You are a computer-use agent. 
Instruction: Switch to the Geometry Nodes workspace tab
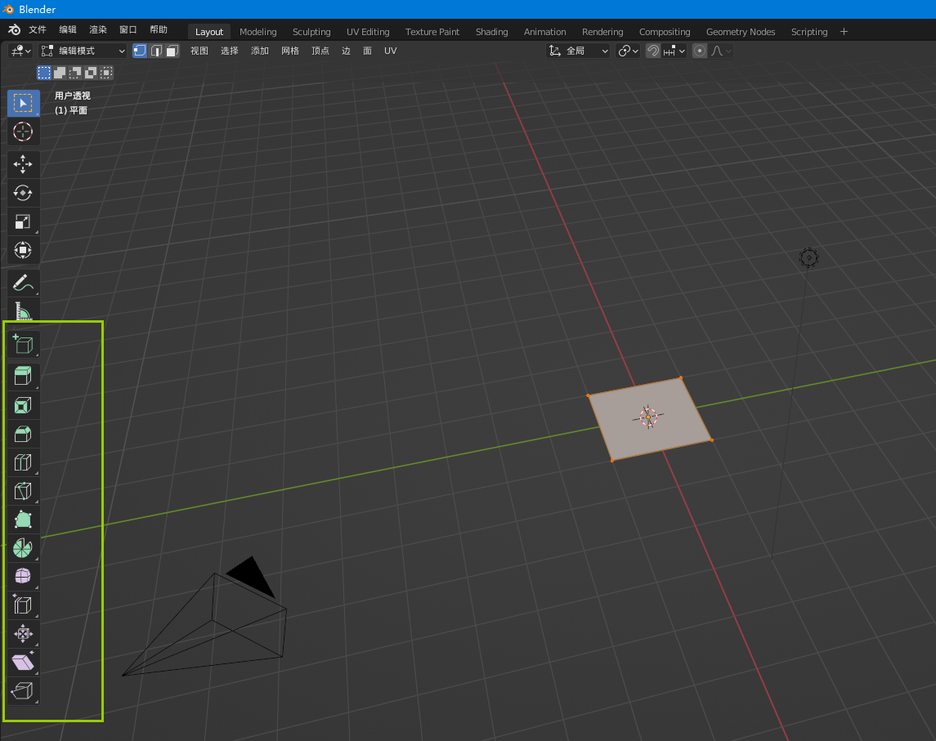pyautogui.click(x=741, y=32)
